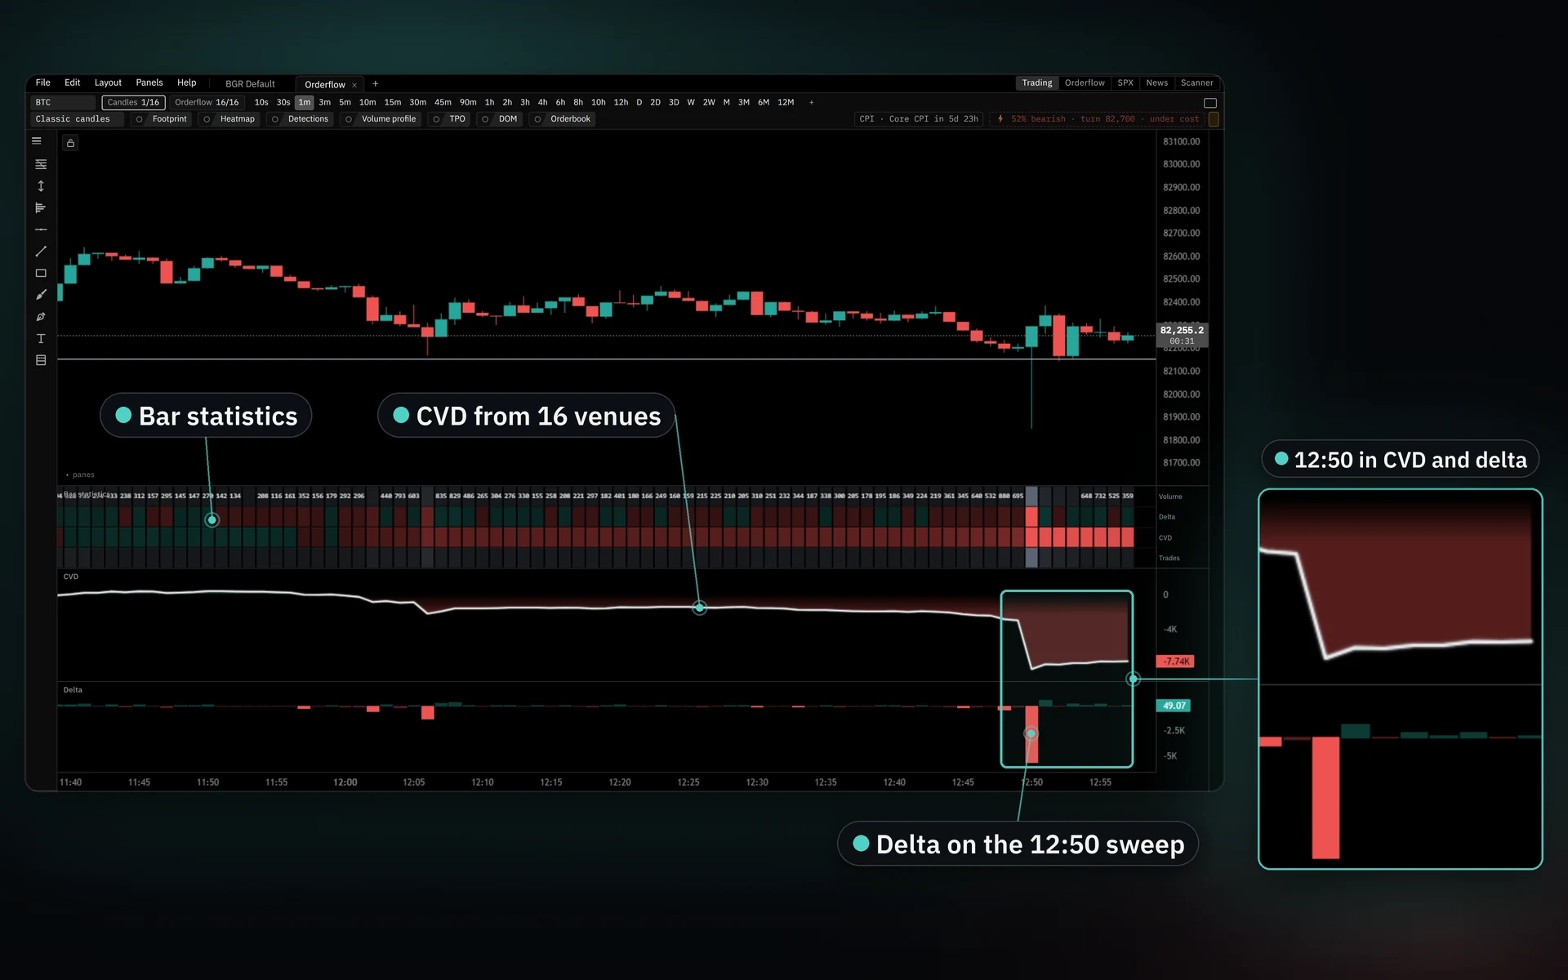
Task: Enable the Orderbook overlay
Action: (x=562, y=119)
